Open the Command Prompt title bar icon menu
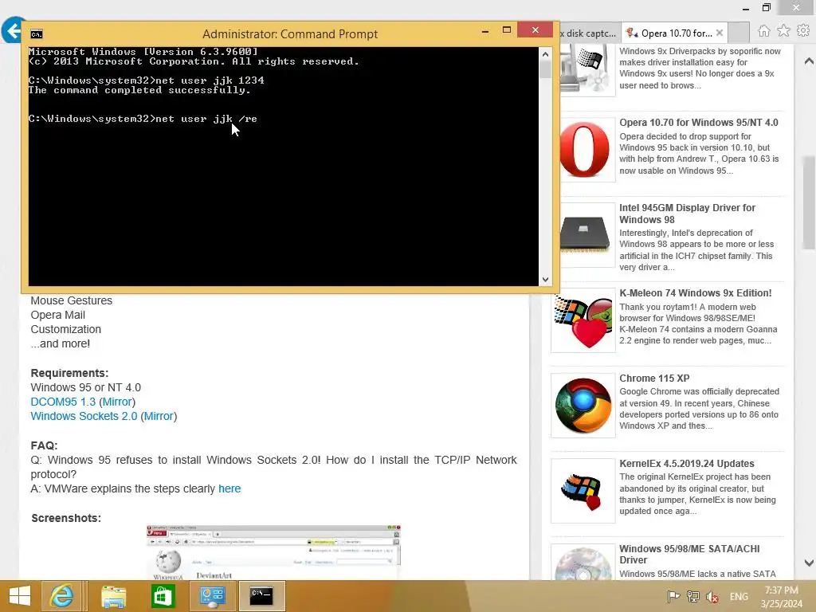This screenshot has height=612, width=816. 37,34
